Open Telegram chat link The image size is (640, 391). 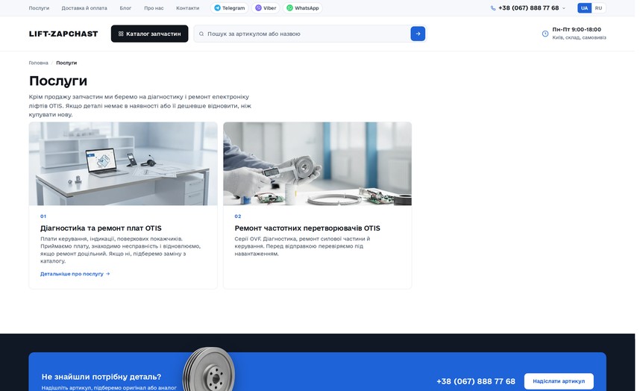pyautogui.click(x=230, y=7)
